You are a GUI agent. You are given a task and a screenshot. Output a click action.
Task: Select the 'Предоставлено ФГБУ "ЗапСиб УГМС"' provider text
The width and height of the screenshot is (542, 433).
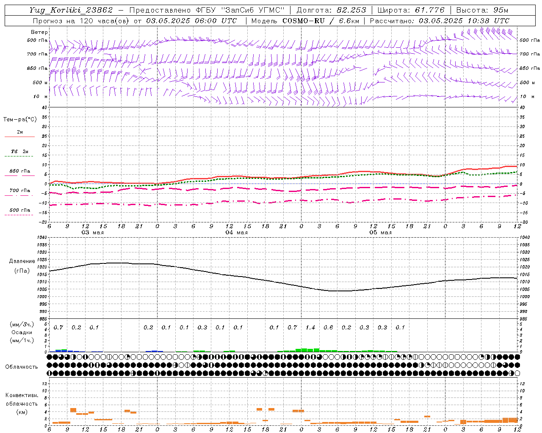pyautogui.click(x=207, y=10)
